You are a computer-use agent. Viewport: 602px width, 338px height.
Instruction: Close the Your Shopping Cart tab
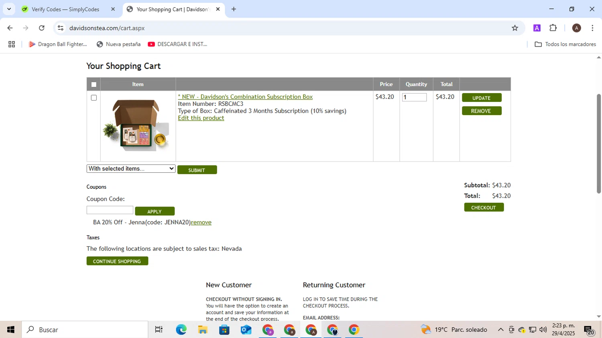[x=218, y=9]
